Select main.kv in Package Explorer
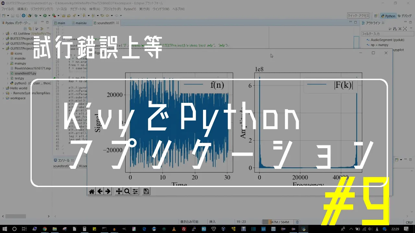Viewport: 415px width, 233px height. 20,59
